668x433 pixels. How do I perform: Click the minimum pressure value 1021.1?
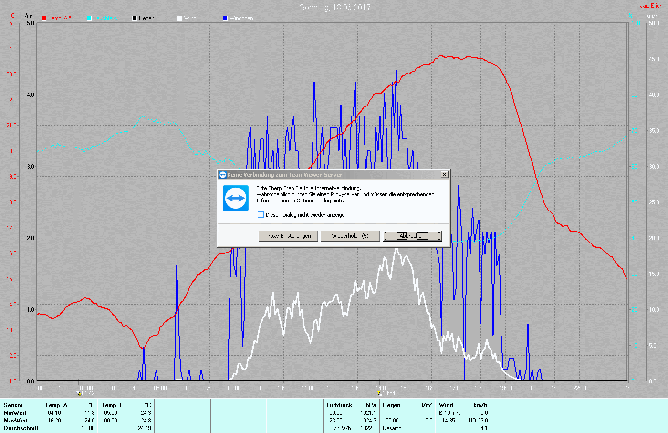(368, 413)
